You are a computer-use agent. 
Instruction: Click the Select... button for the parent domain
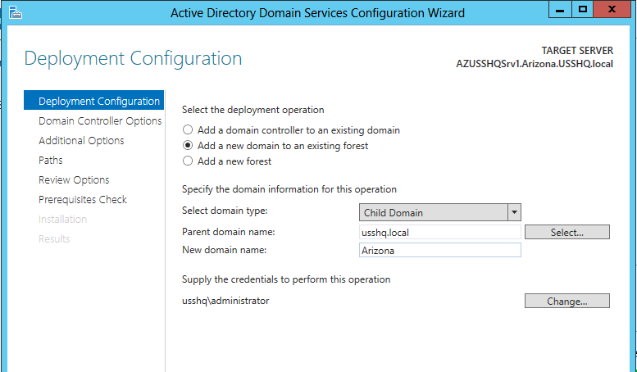tap(566, 233)
